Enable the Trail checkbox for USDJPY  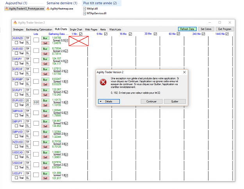pyautogui.click(x=16, y=178)
